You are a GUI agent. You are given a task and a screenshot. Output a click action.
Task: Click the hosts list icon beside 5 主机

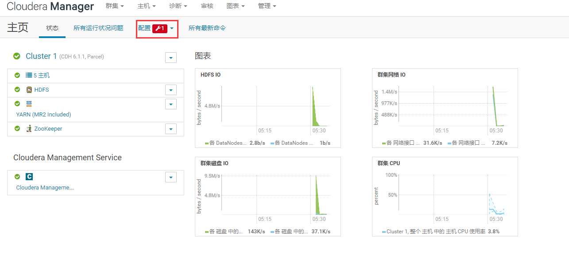coord(29,75)
